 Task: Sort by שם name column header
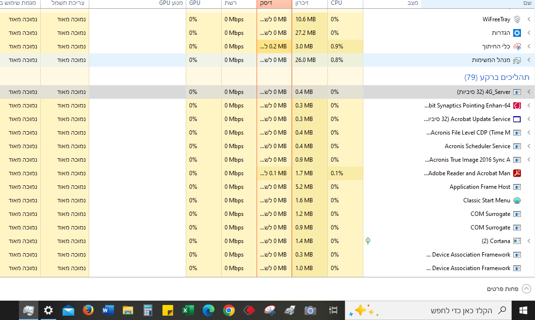click(x=478, y=4)
